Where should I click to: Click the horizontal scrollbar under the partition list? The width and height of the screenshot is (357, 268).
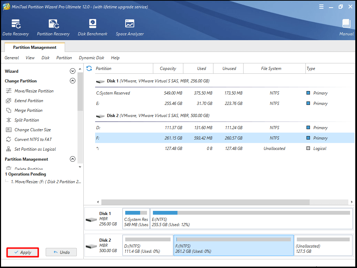(x=205, y=202)
